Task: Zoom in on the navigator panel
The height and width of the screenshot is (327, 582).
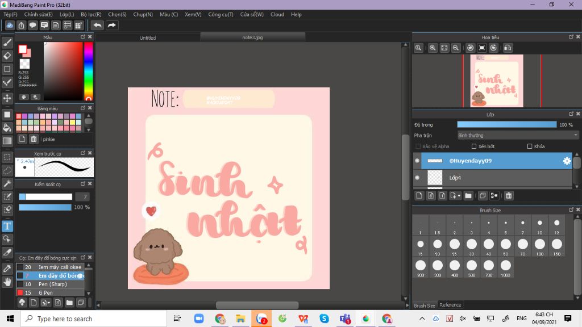Action: 433,48
